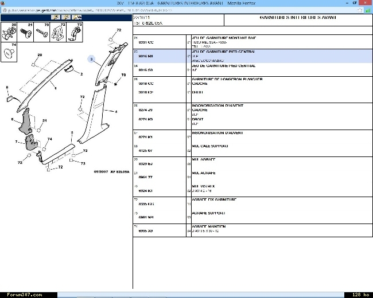This screenshot has width=373, height=298.
Task: Click part number beside AGRAFE MAINTIEN
Action: (146, 231)
